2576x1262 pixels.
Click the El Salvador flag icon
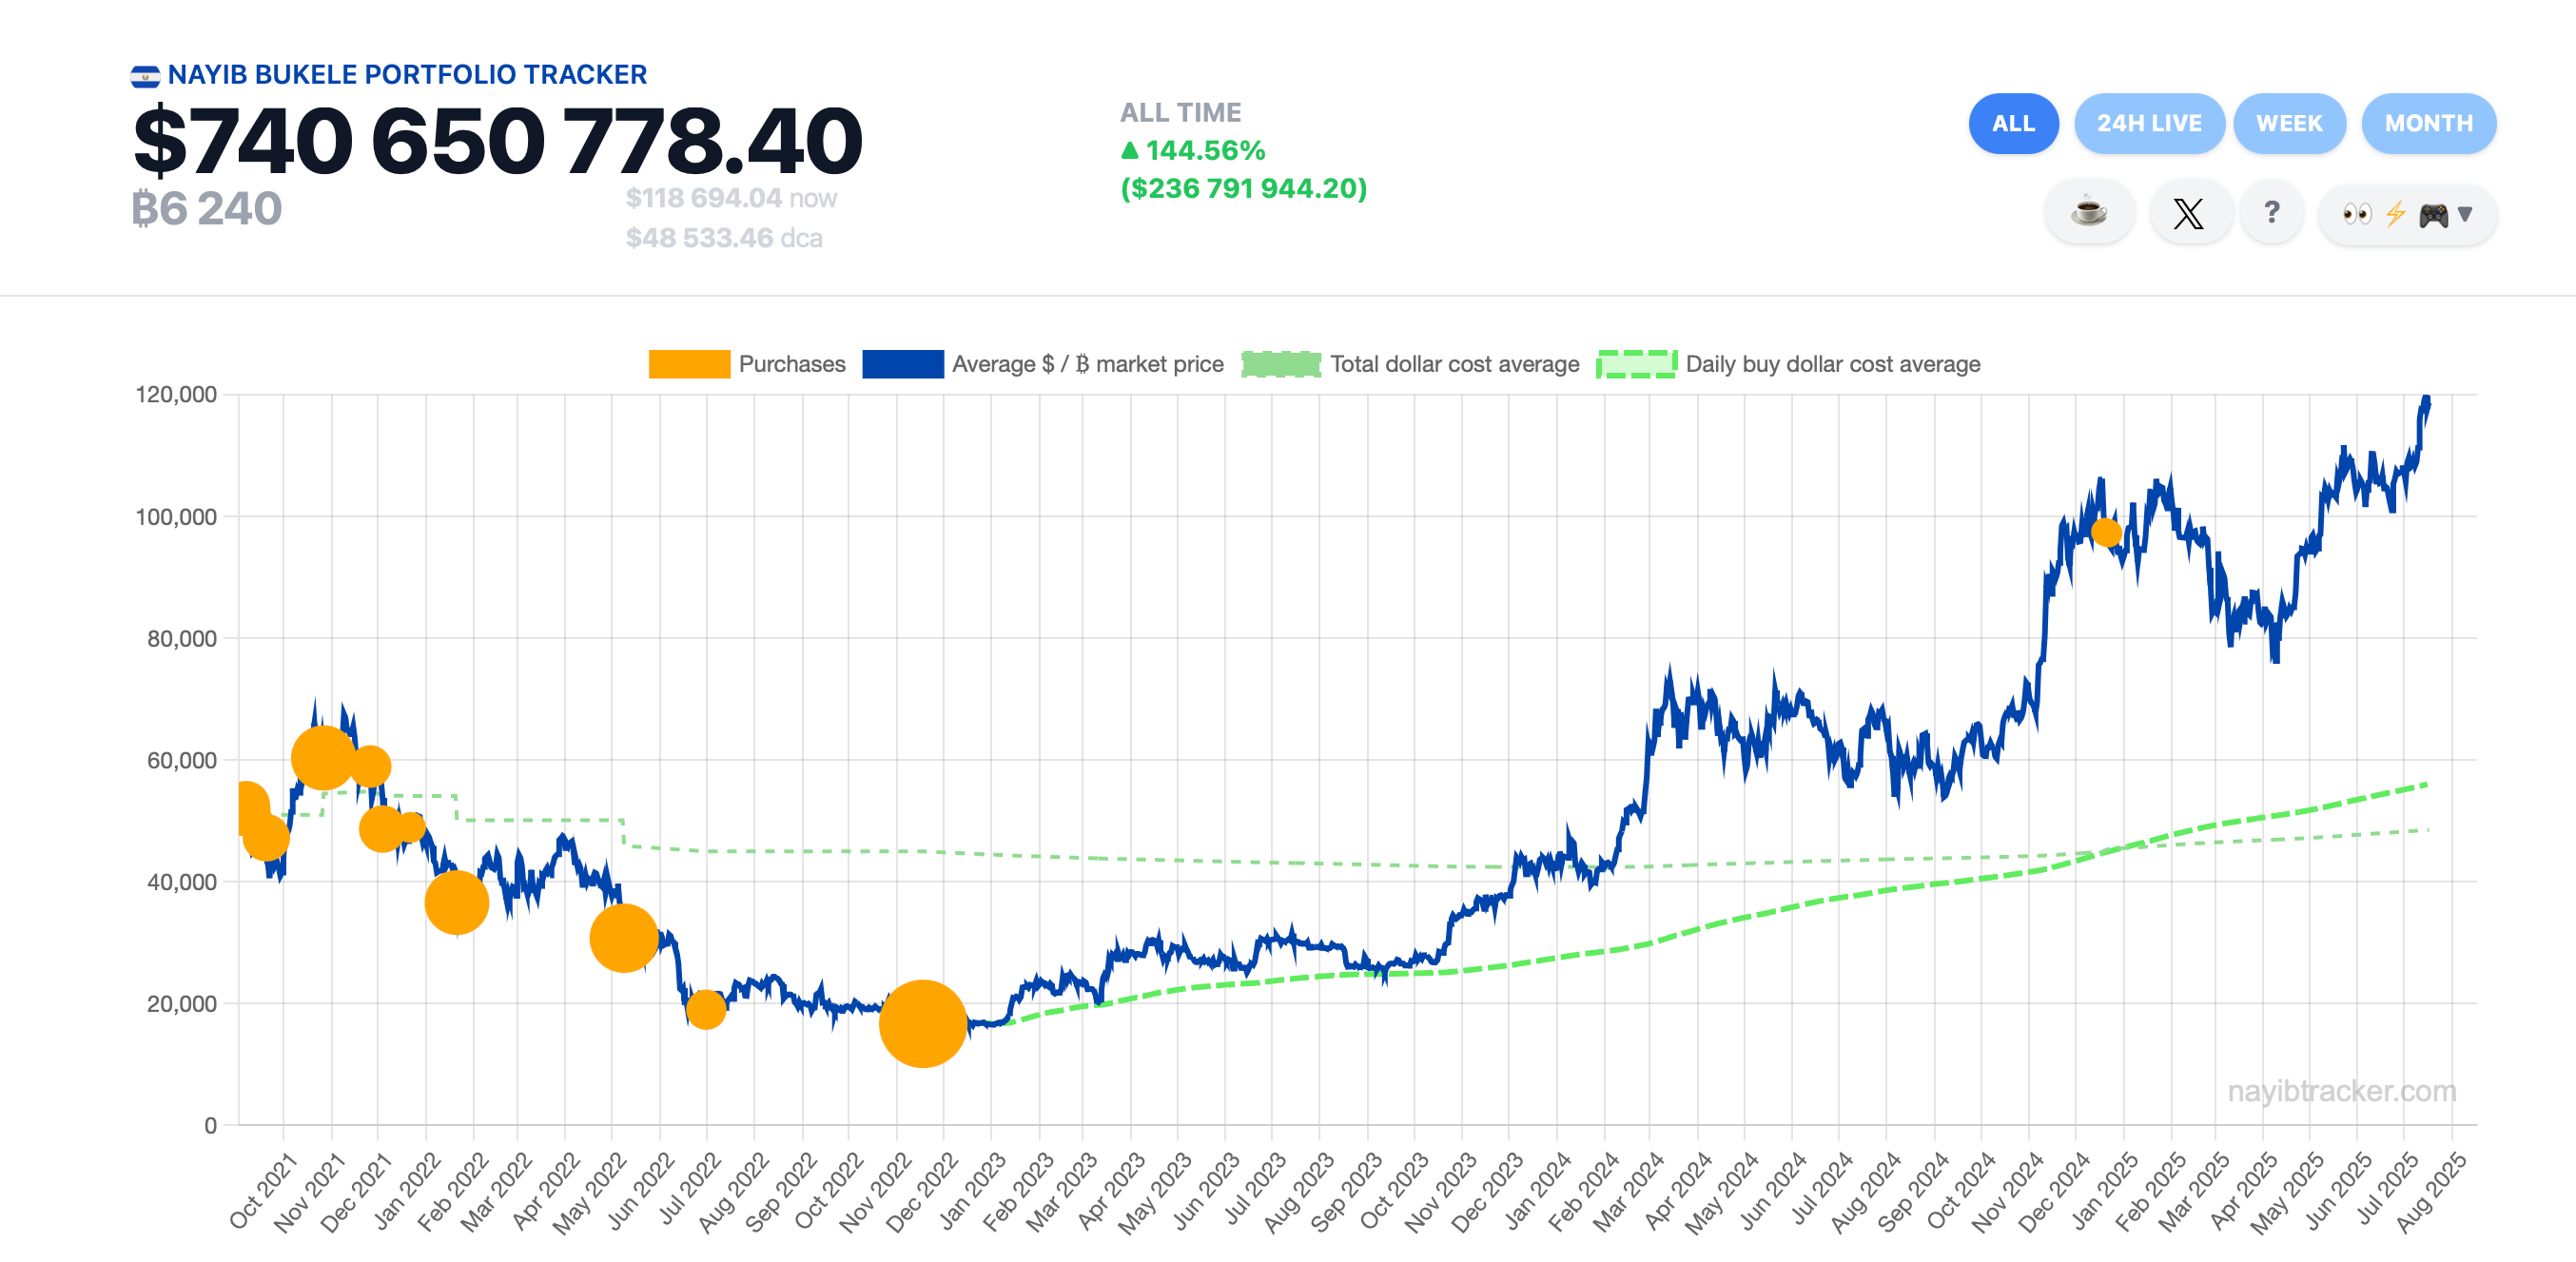[x=145, y=76]
